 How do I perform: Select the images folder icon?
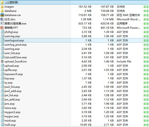tap(2, 7)
